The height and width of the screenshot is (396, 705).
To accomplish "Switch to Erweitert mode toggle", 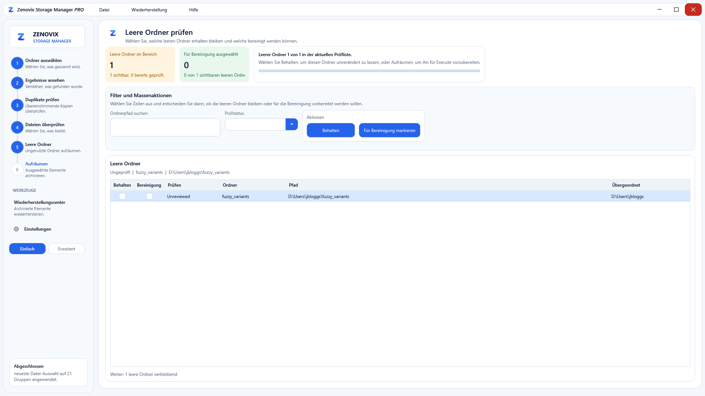I will point(66,249).
